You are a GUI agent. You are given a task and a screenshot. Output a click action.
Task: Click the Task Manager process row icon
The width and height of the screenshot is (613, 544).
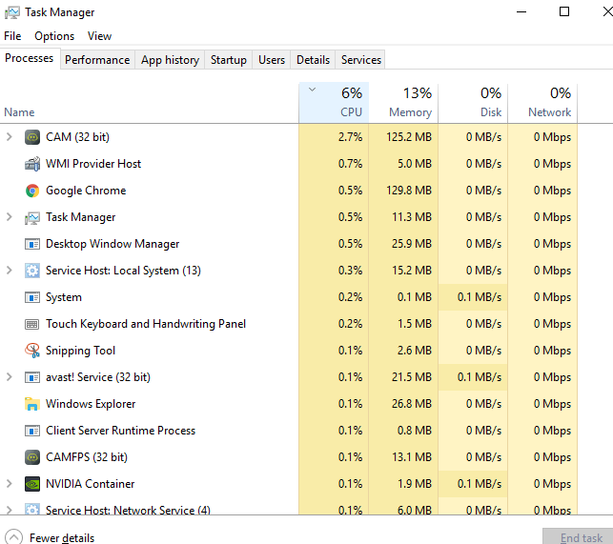(x=32, y=217)
